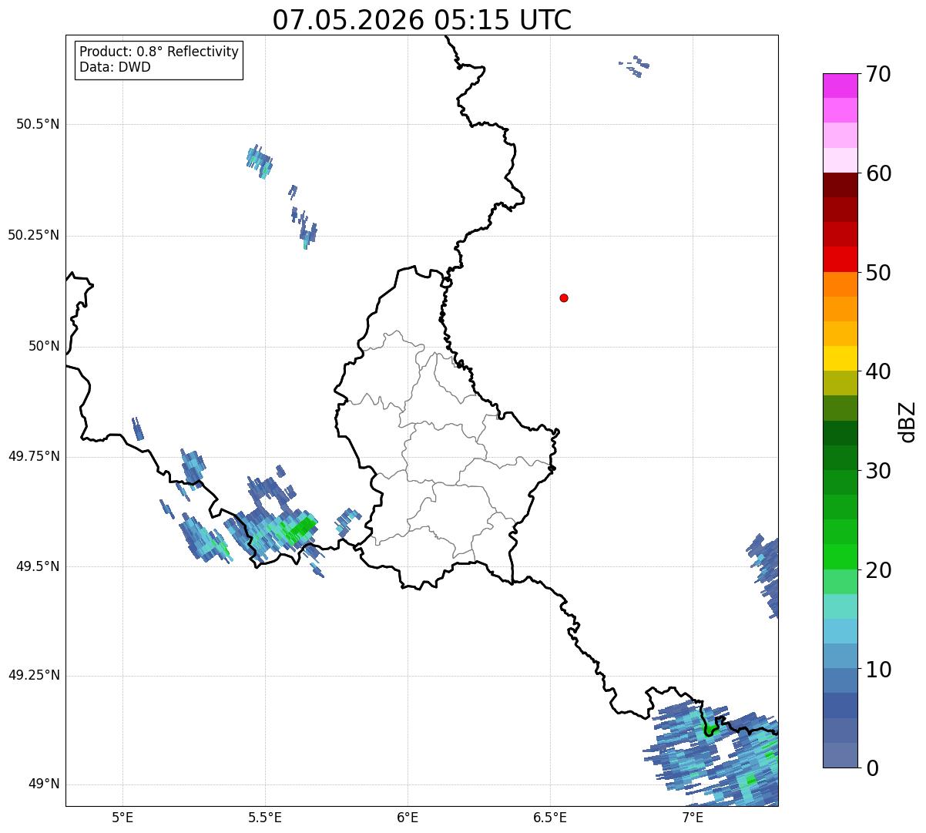Click the dBZ colorbar axis label
This screenshot has width=926, height=833.
click(x=908, y=422)
